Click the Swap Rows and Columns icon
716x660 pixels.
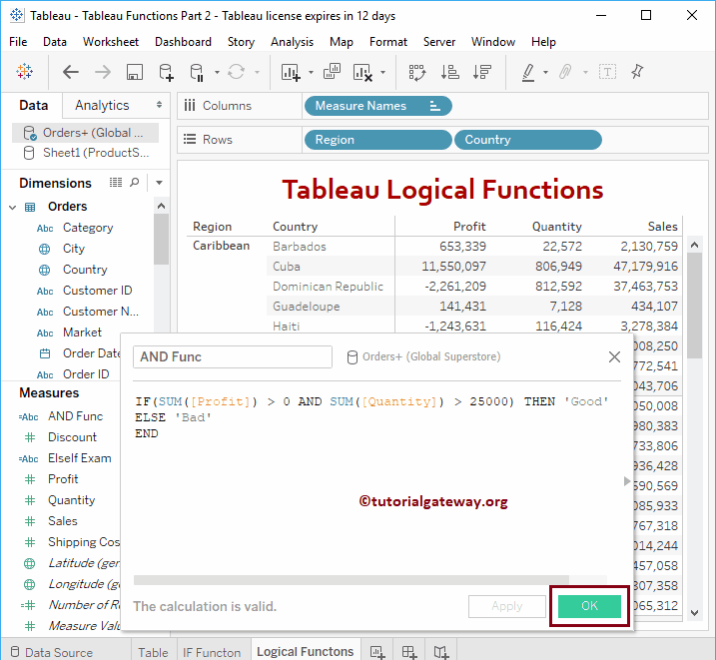(x=416, y=72)
